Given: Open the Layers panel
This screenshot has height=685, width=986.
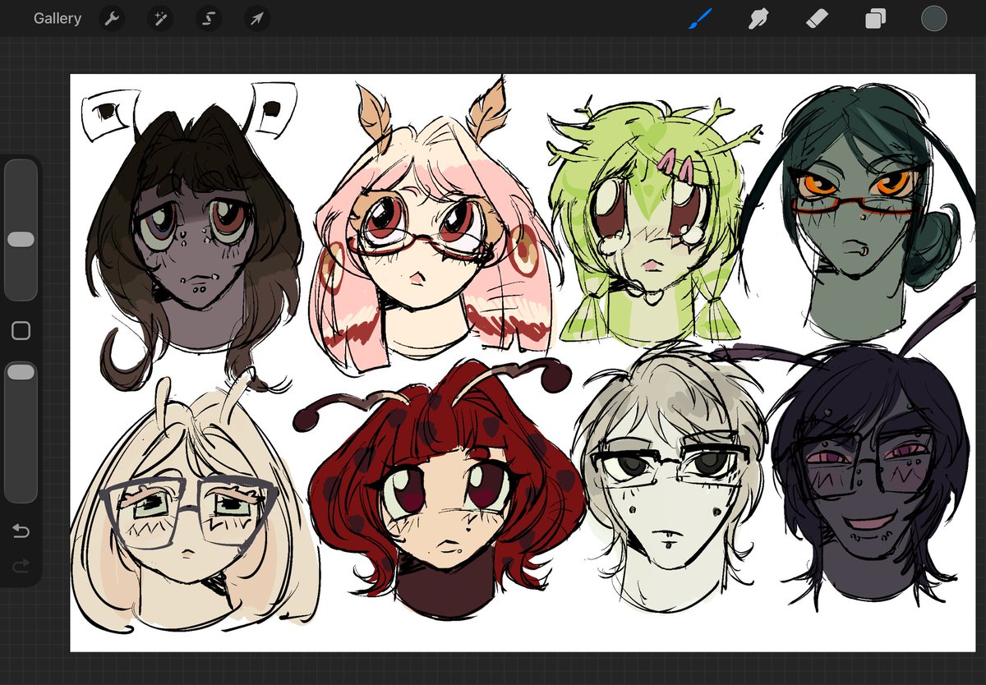Looking at the screenshot, I should [x=875, y=18].
